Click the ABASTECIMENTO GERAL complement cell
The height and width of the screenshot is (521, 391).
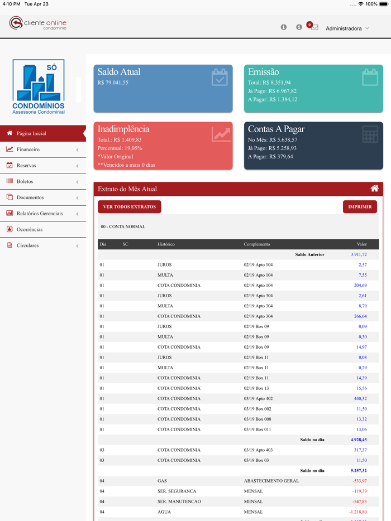click(271, 481)
